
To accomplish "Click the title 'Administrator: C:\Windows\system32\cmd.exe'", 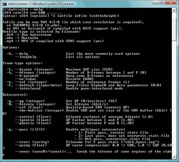I will [x=41, y=4].
